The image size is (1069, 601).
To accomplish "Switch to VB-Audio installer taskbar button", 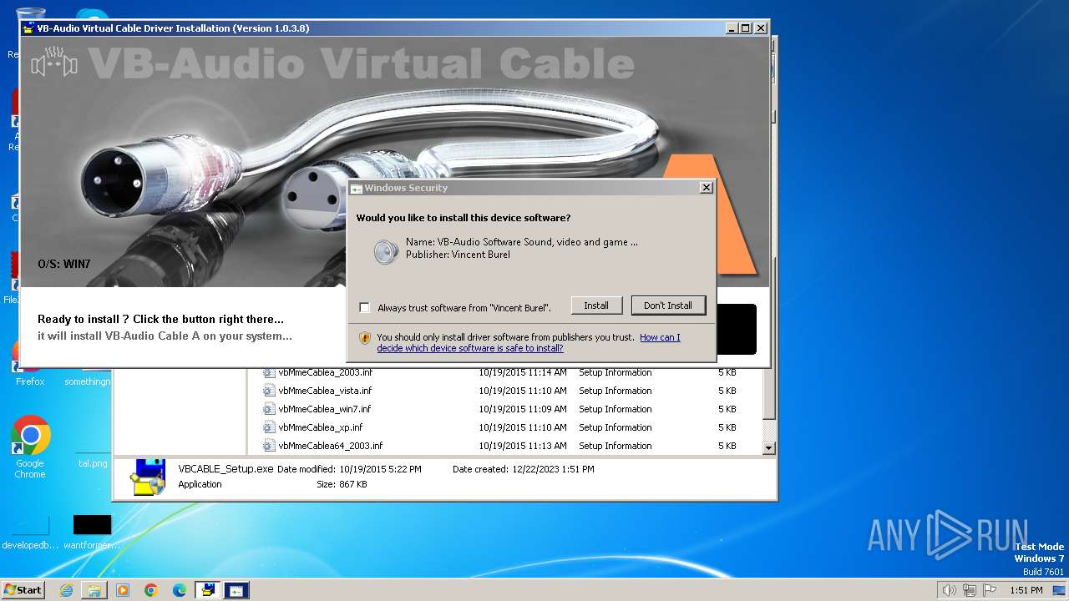I will pos(207,590).
